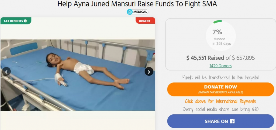Click the orange DONATE NOW button

(220, 89)
